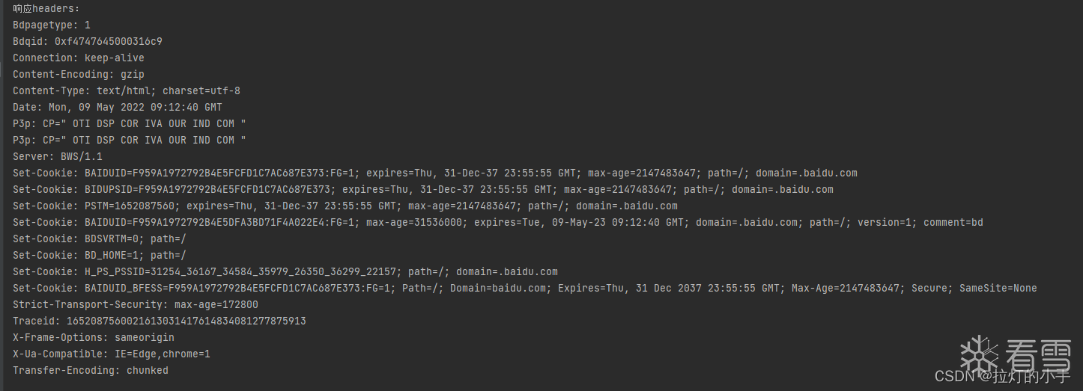Click the Set-Cookie PSTM line
The width and height of the screenshot is (1083, 391).
coord(345,206)
